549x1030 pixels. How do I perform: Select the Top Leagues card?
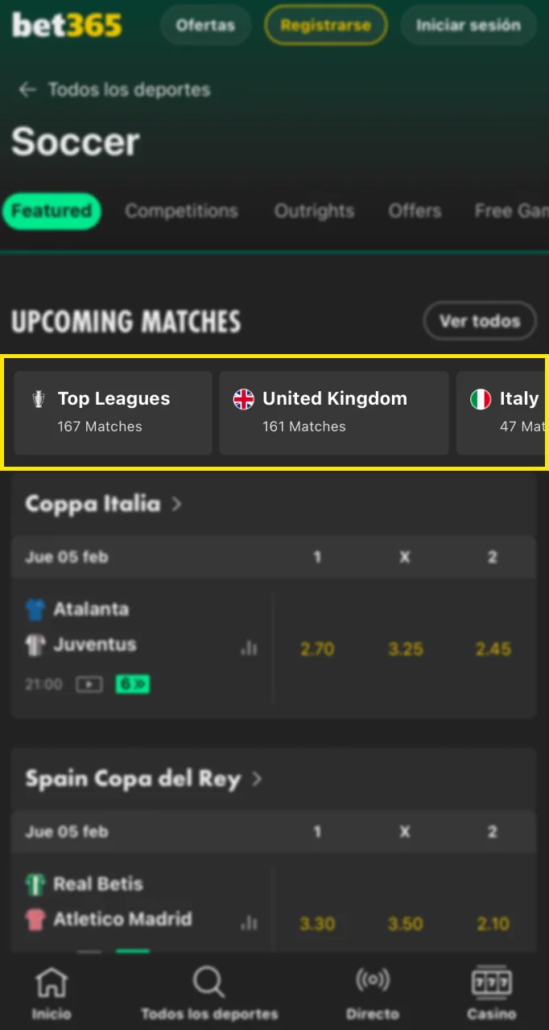click(112, 412)
